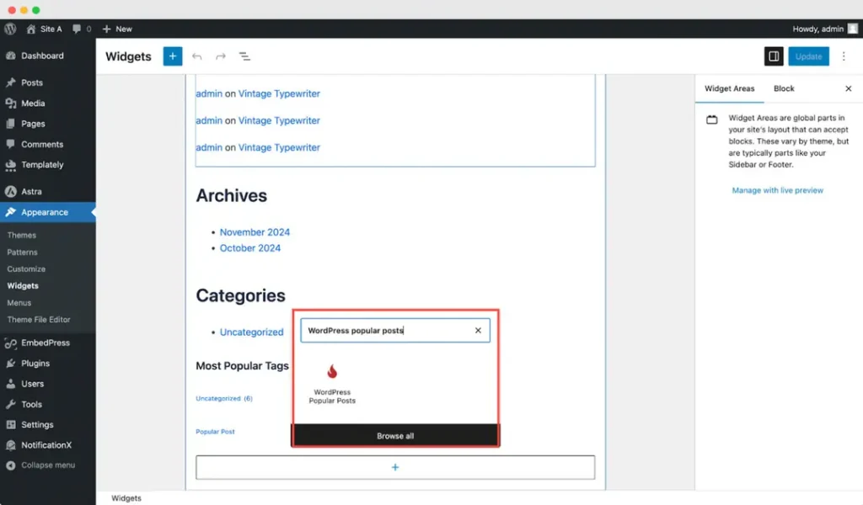Open the Plugins menu item

[x=35, y=364]
